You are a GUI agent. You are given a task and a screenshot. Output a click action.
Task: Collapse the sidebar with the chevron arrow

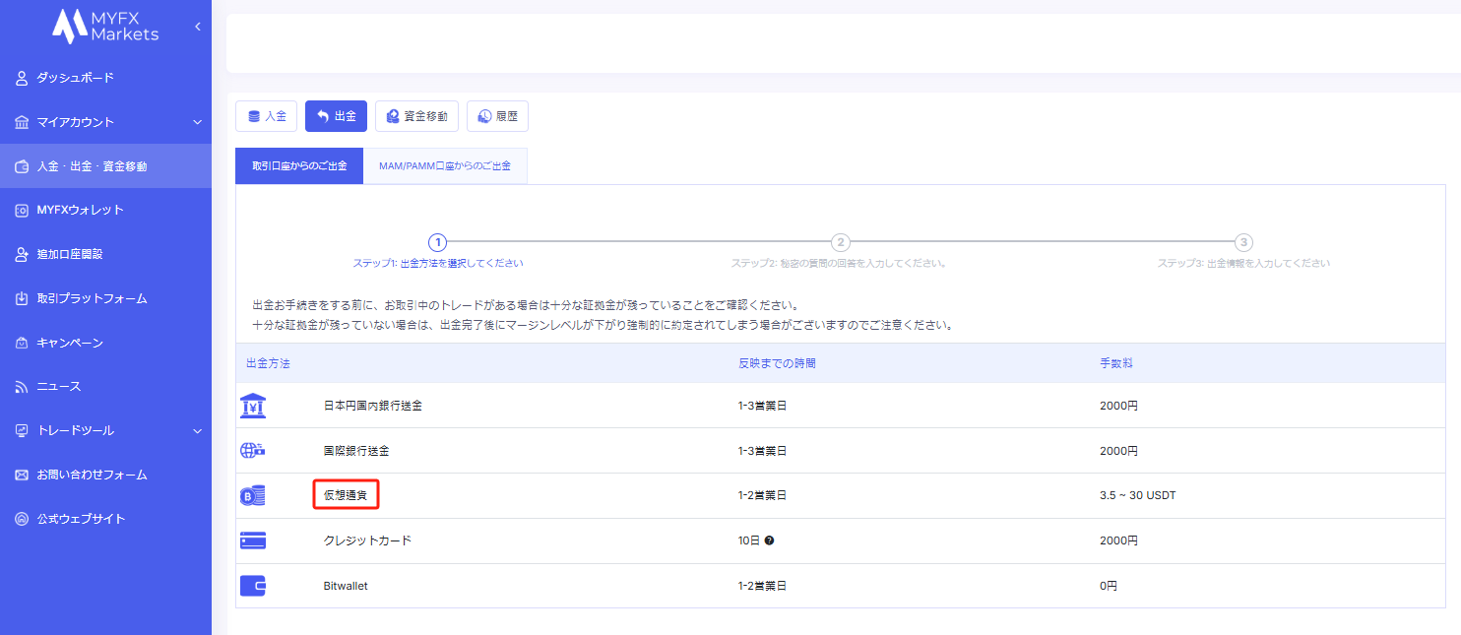click(197, 27)
